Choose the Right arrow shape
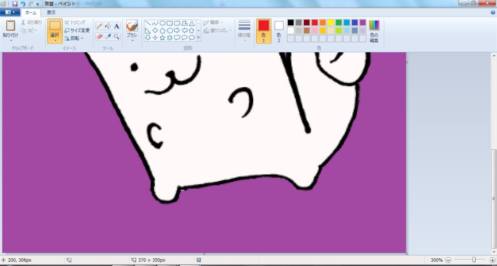 [177, 31]
